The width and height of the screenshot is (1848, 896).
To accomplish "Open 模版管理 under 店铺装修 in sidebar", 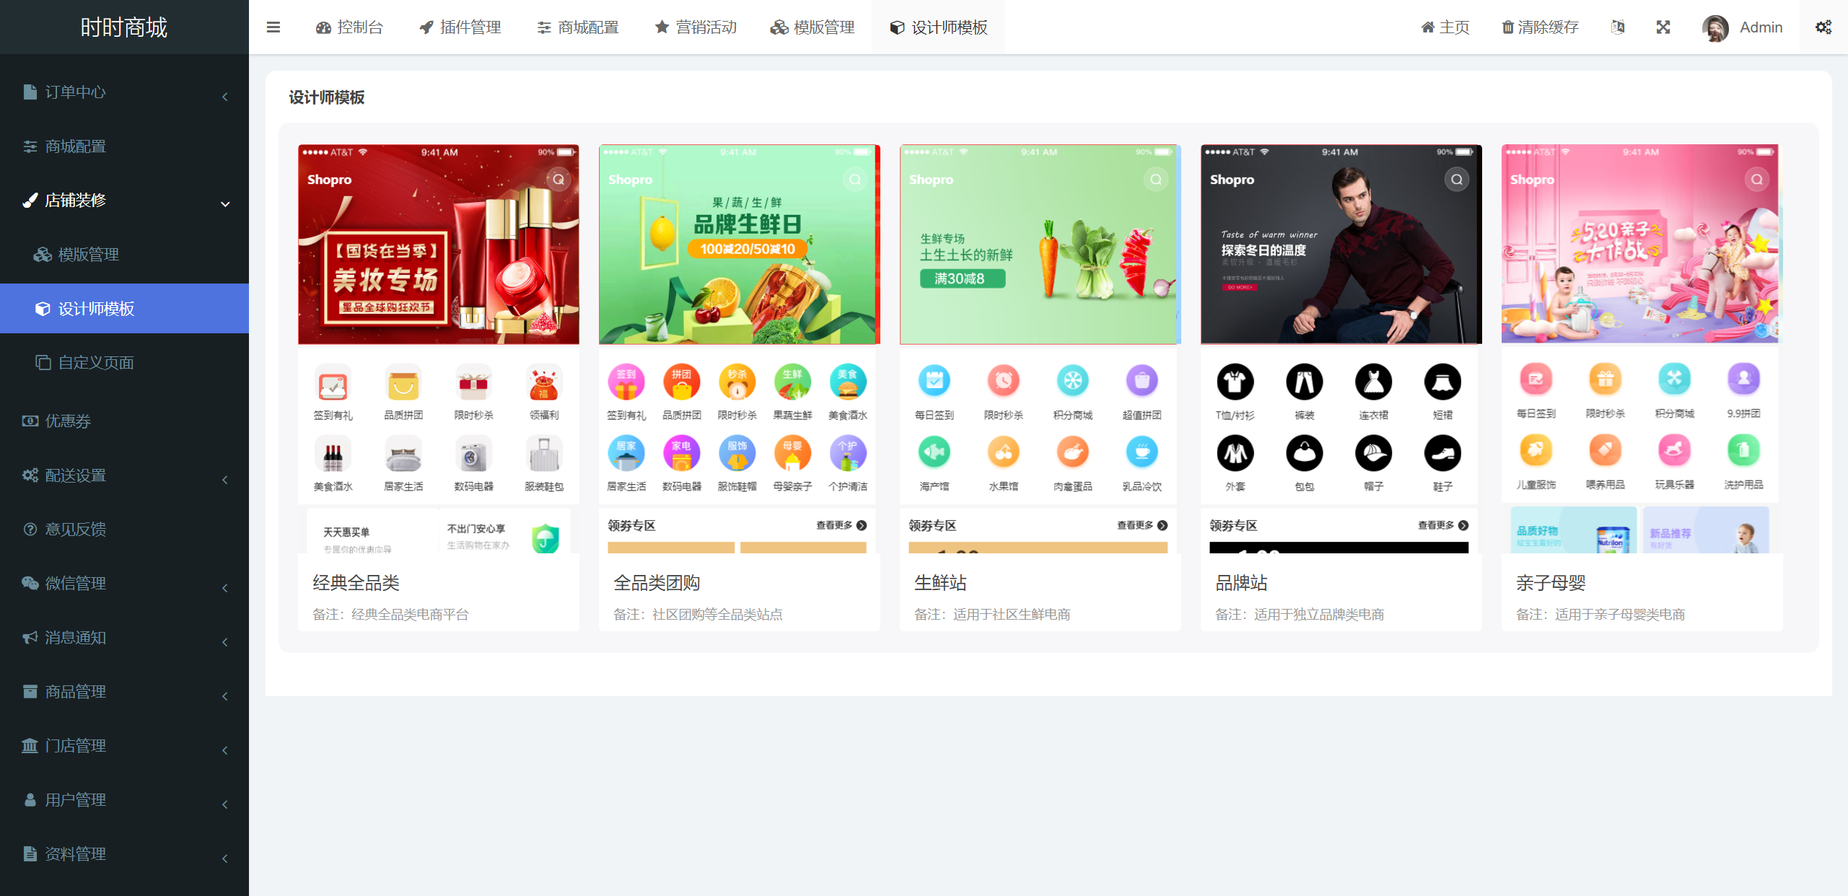I will 124,255.
